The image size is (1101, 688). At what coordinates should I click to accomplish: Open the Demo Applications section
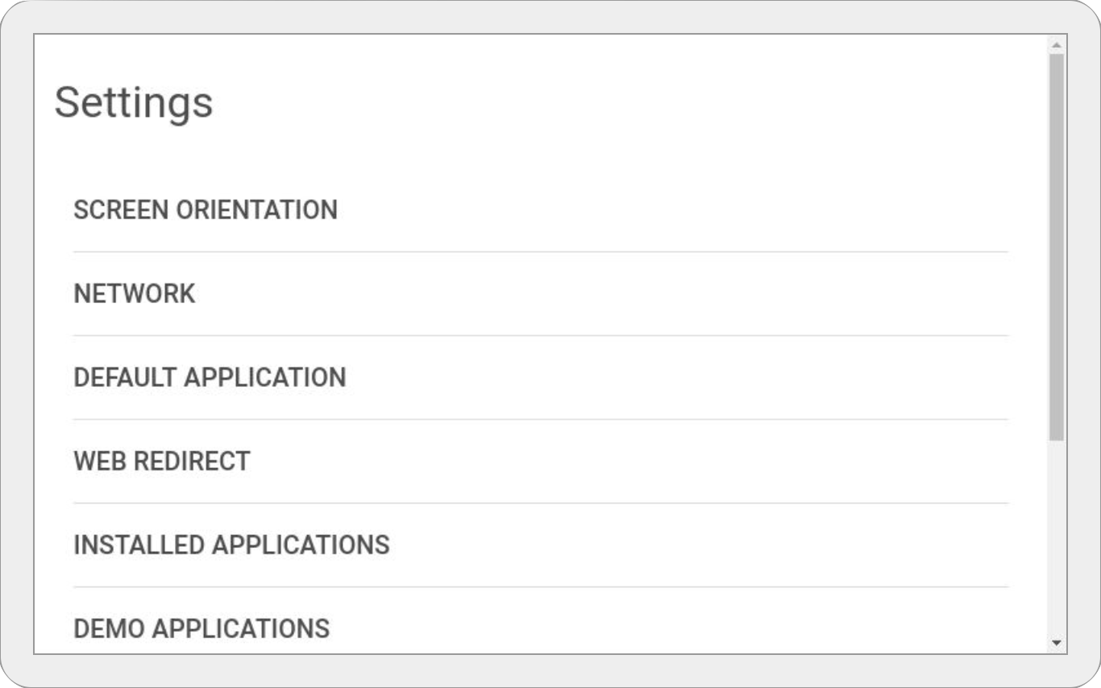(540, 628)
